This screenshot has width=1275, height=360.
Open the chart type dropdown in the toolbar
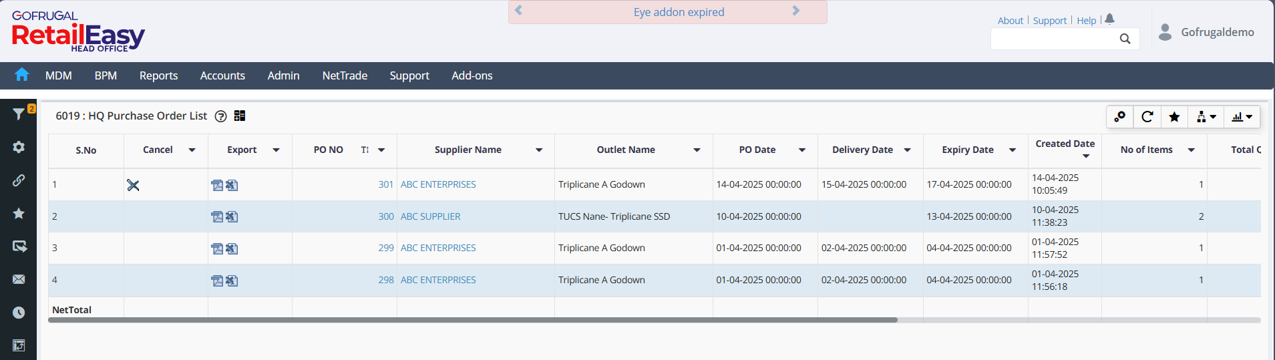pyautogui.click(x=1242, y=117)
